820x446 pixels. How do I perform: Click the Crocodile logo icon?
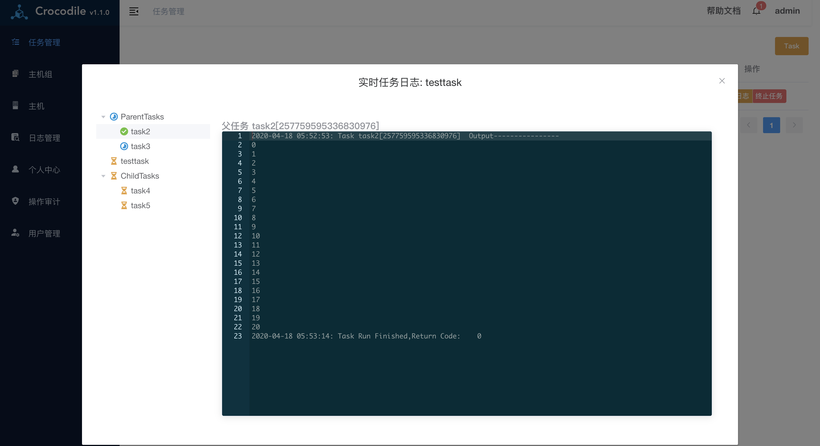19,12
